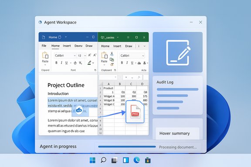
Task: Expand the Paste options arrow in Excel
Action: 105,65
